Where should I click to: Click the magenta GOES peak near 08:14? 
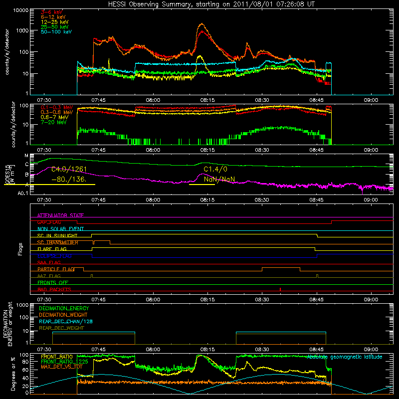tap(202, 174)
